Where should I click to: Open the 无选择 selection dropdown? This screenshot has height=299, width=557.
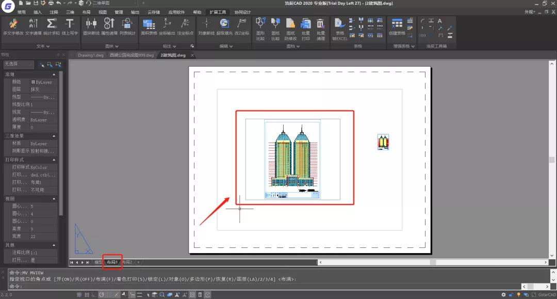pos(19,65)
